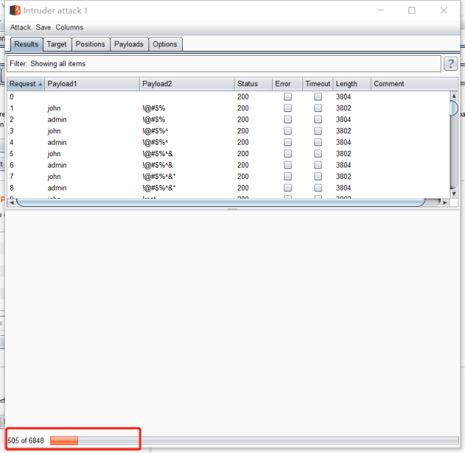Select 'john' in request row 1
The image size is (465, 453).
point(54,108)
